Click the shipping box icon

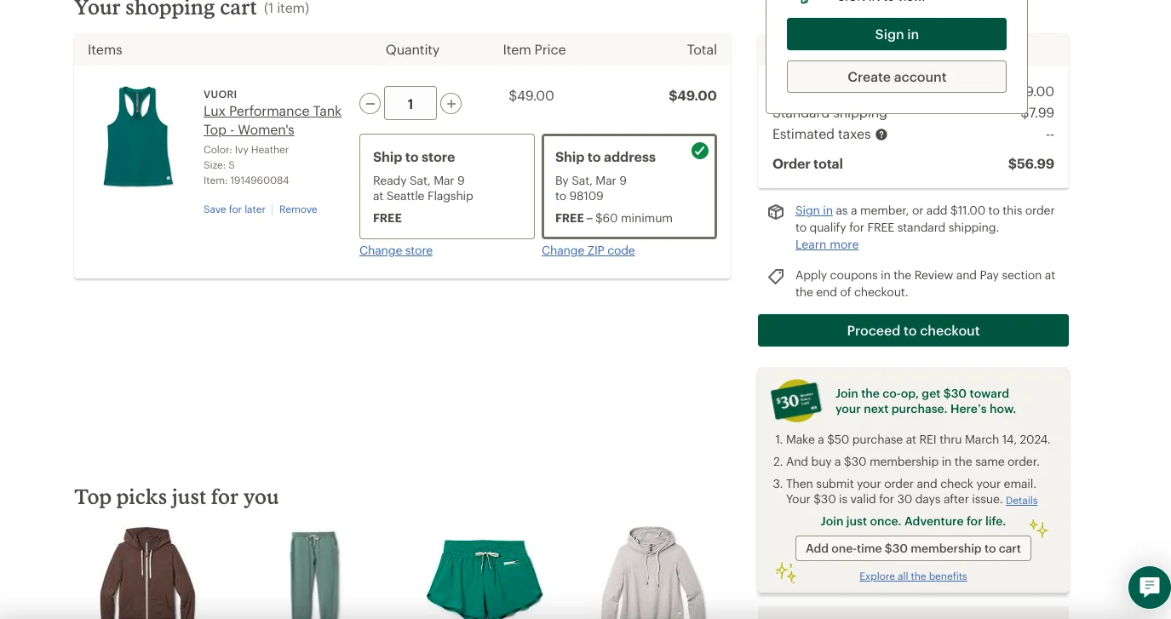point(776,212)
